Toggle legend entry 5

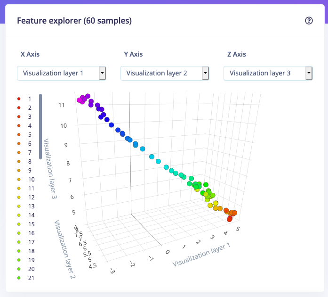(x=25, y=134)
